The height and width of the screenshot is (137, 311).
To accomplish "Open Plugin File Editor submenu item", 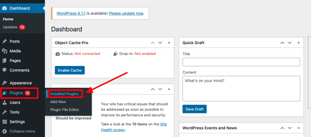I will coord(65,110).
